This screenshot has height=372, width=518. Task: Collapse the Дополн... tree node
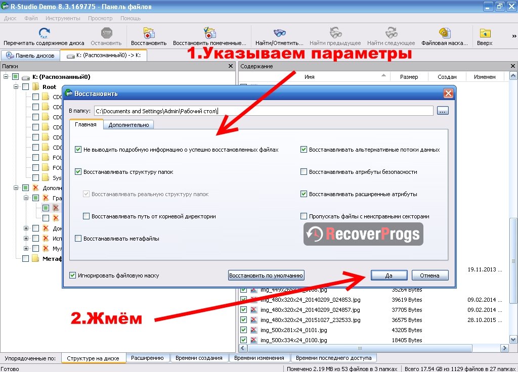pyautogui.click(x=16, y=188)
